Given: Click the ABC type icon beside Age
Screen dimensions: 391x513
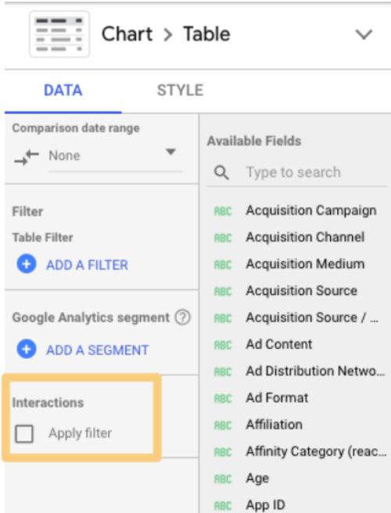Looking at the screenshot, I should pyautogui.click(x=223, y=479).
